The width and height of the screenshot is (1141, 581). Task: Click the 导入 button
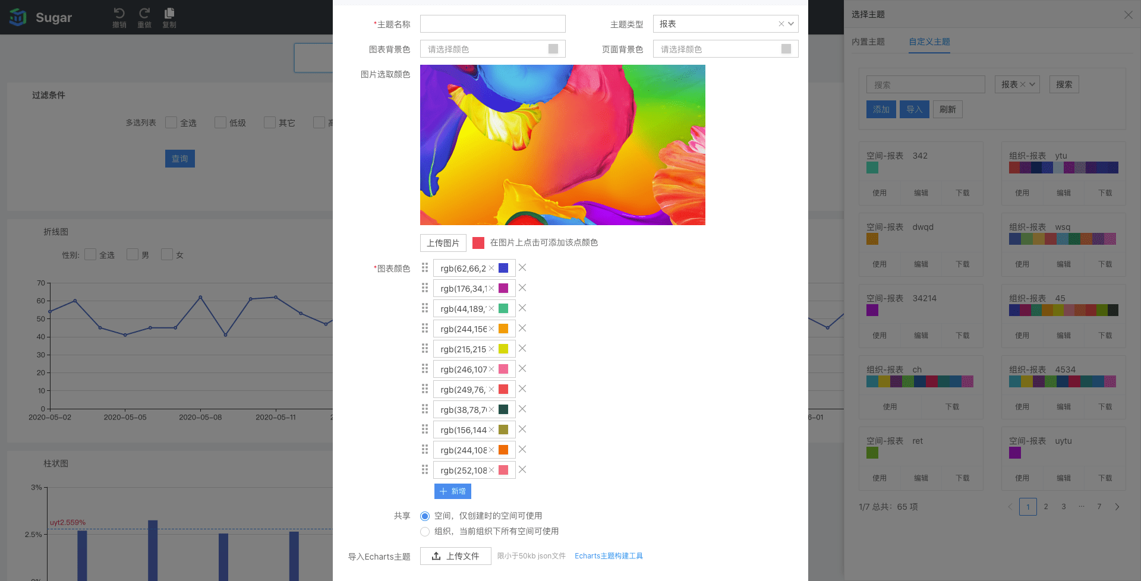coord(915,109)
